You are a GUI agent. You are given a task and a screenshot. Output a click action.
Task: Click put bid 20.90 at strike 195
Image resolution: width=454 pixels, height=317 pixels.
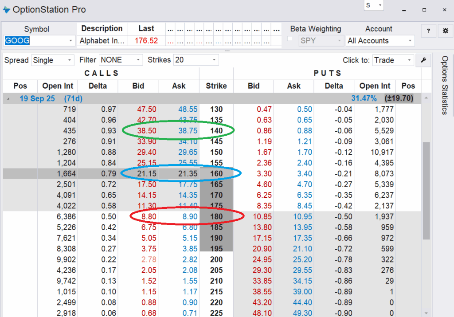coord(262,249)
